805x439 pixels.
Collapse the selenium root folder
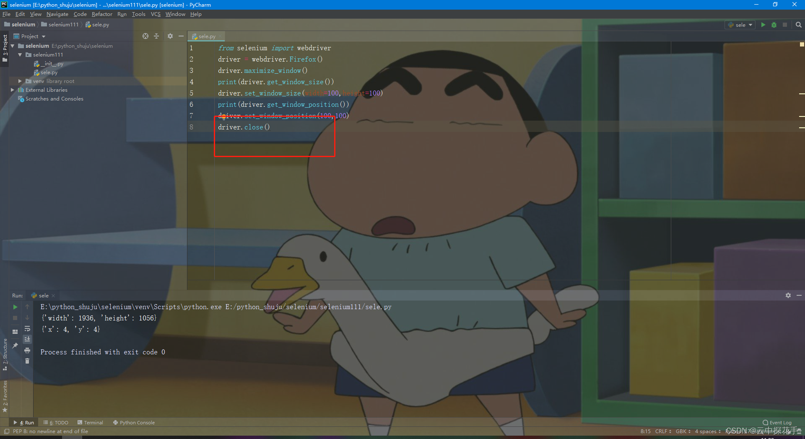[13, 46]
